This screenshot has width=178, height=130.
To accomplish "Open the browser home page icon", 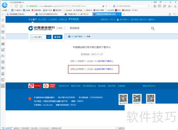I will [x=21, y=6].
